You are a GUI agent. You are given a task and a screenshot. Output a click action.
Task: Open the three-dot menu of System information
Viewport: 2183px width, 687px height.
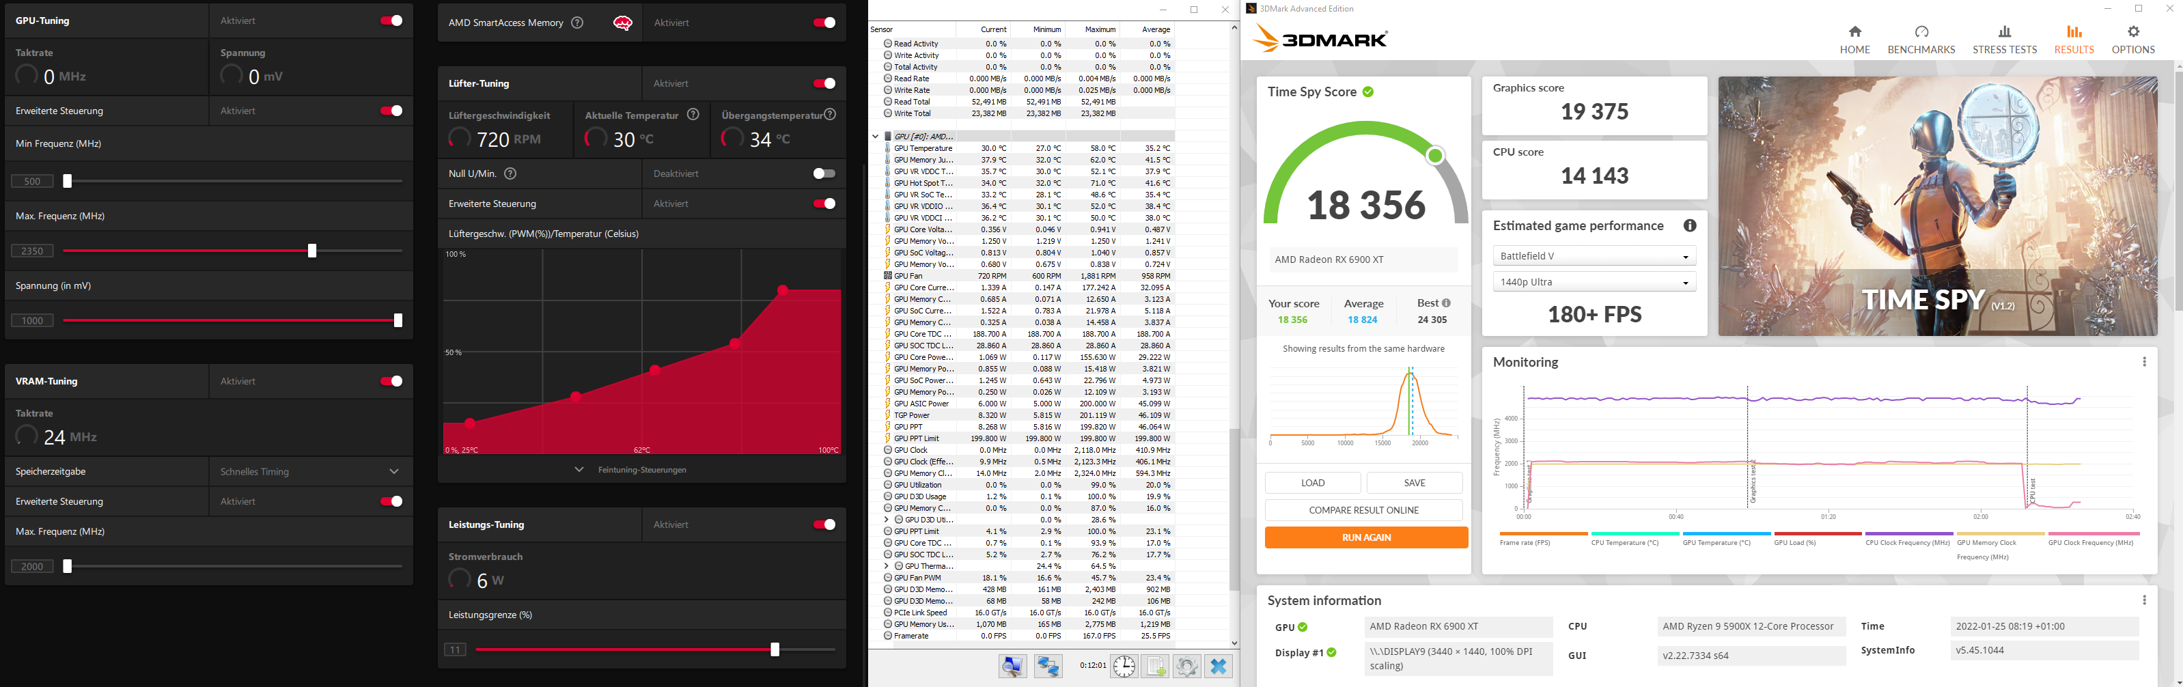pyautogui.click(x=2144, y=600)
